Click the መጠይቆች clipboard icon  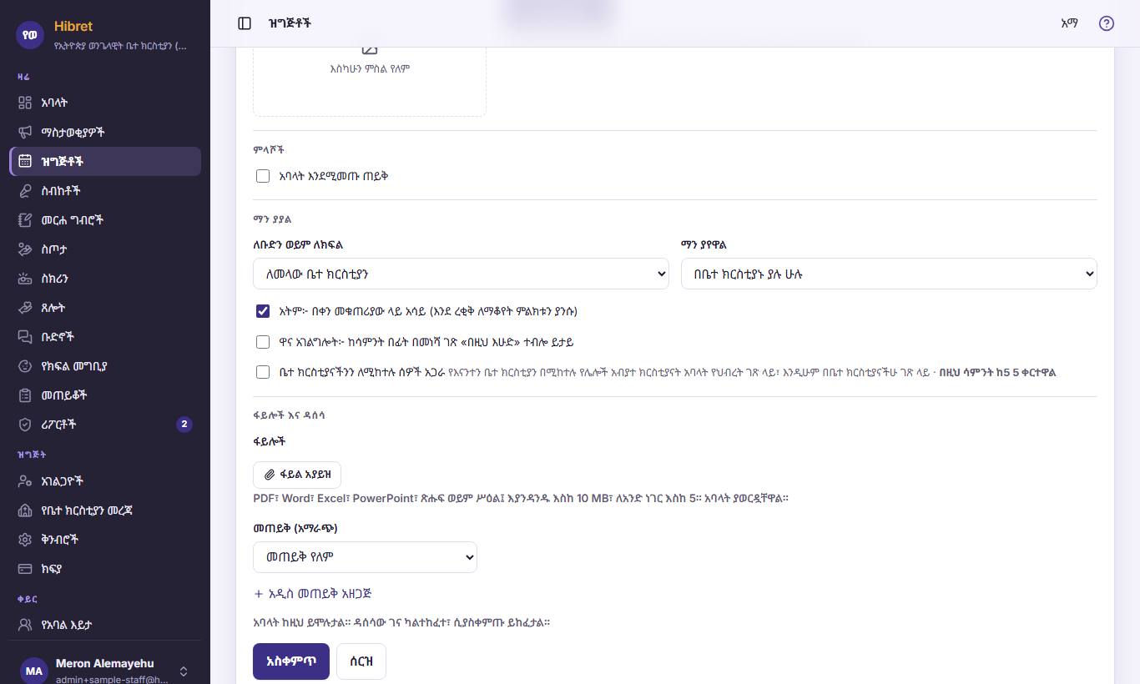tap(25, 395)
